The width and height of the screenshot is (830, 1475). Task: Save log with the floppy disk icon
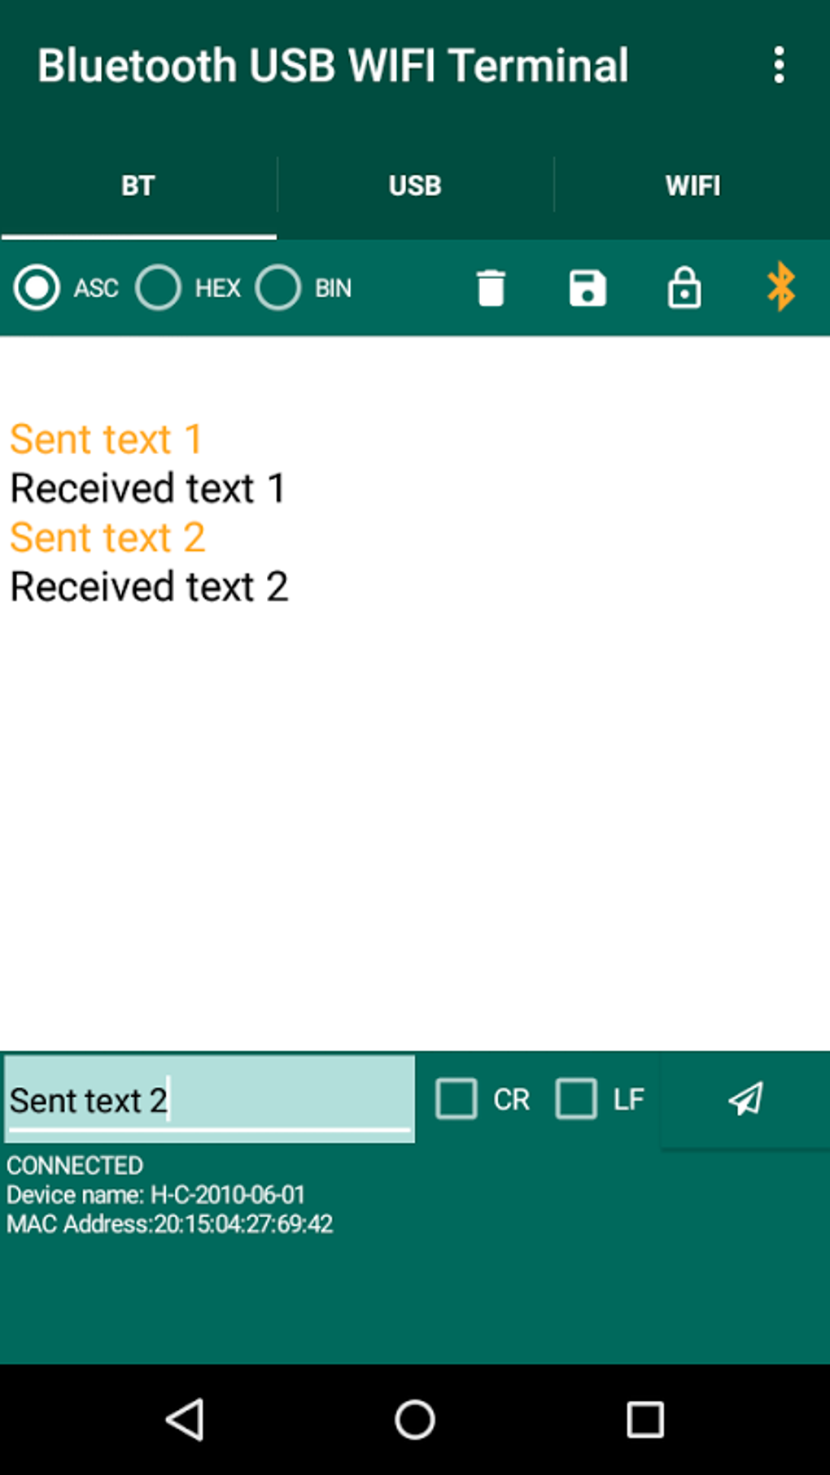pos(588,288)
